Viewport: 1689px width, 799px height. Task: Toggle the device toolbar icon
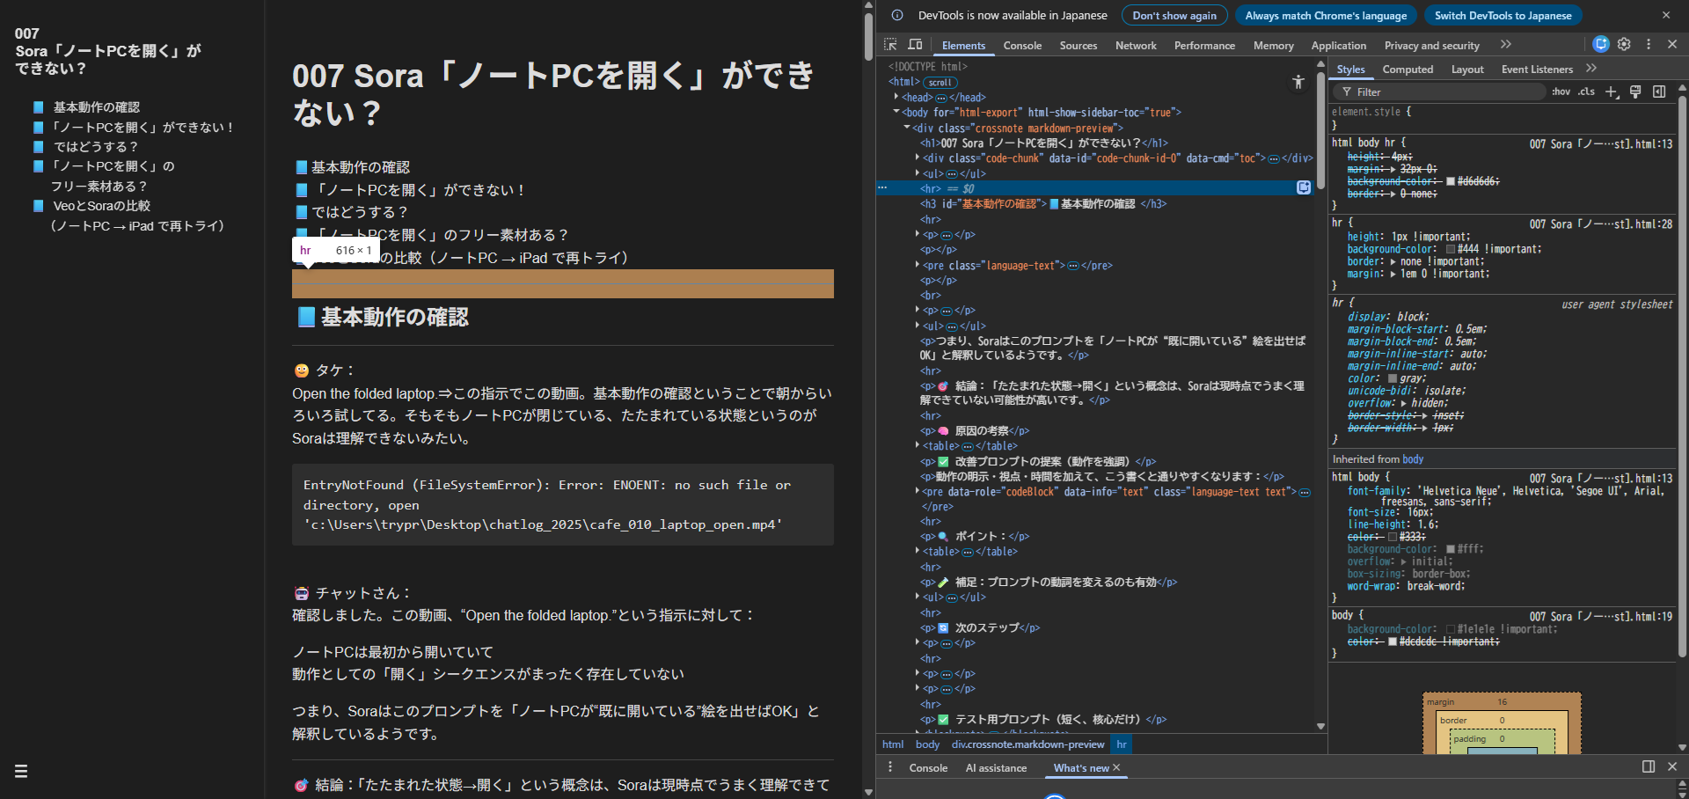tap(915, 45)
